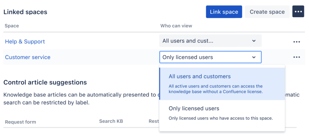The image size is (309, 138).
Task: Collapse the 'Only licensed users' dropdown field
Action: [210, 57]
